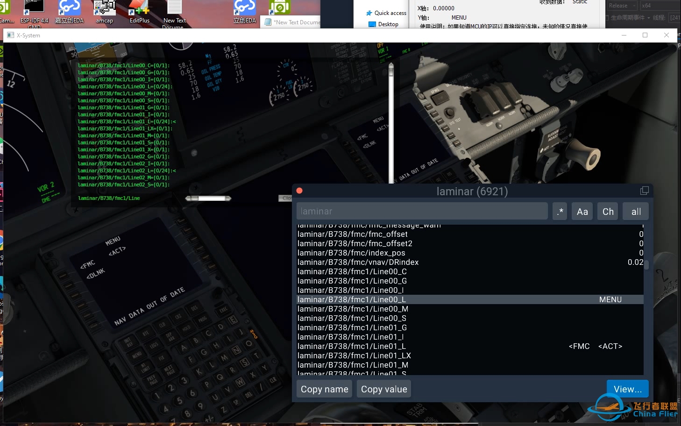Viewport: 681px width, 426px height.
Task: Click the Copy value button
Action: (x=384, y=389)
